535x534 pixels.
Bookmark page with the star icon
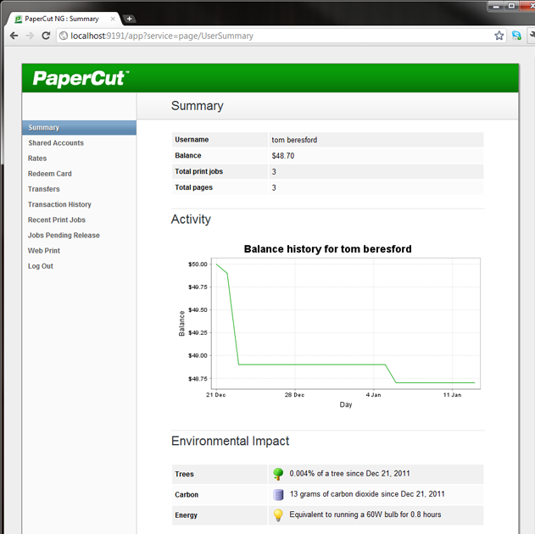[x=499, y=36]
